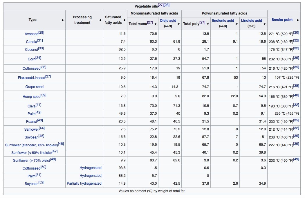Sort by Smoke point arrows
The image size is (305, 198).
298,20
